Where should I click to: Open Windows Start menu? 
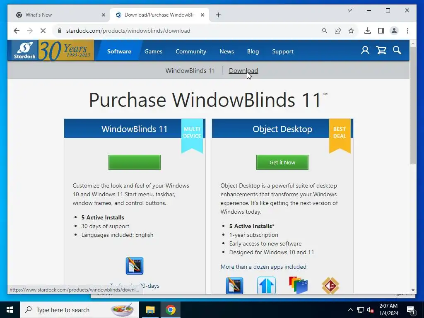pyautogui.click(x=10, y=310)
